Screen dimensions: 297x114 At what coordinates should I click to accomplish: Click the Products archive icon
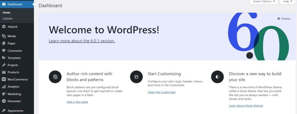[x=4, y=72]
